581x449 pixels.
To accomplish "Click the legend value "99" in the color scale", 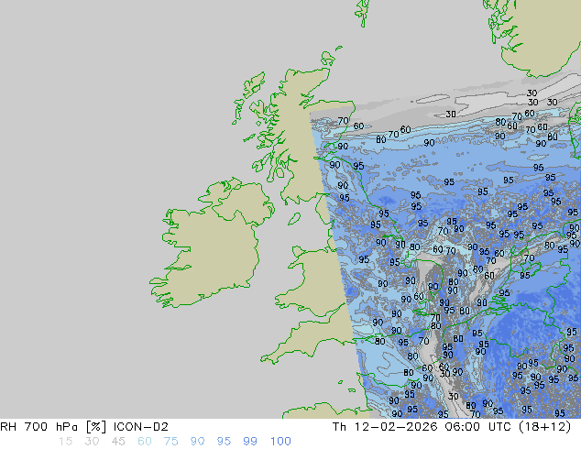I will click(250, 442).
